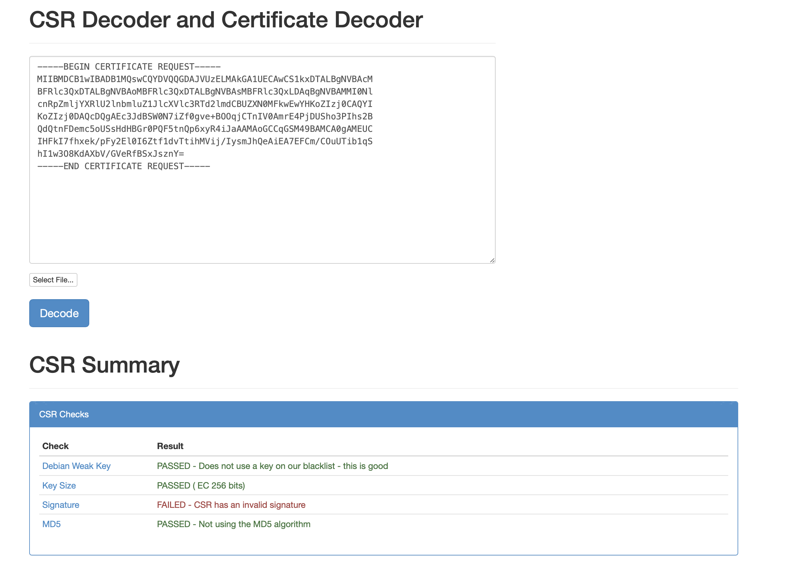Open the Select File dialog
The image size is (801, 566).
coord(53,280)
